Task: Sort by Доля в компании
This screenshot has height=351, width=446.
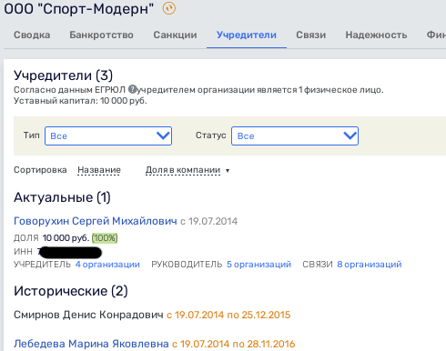Action: tap(183, 170)
